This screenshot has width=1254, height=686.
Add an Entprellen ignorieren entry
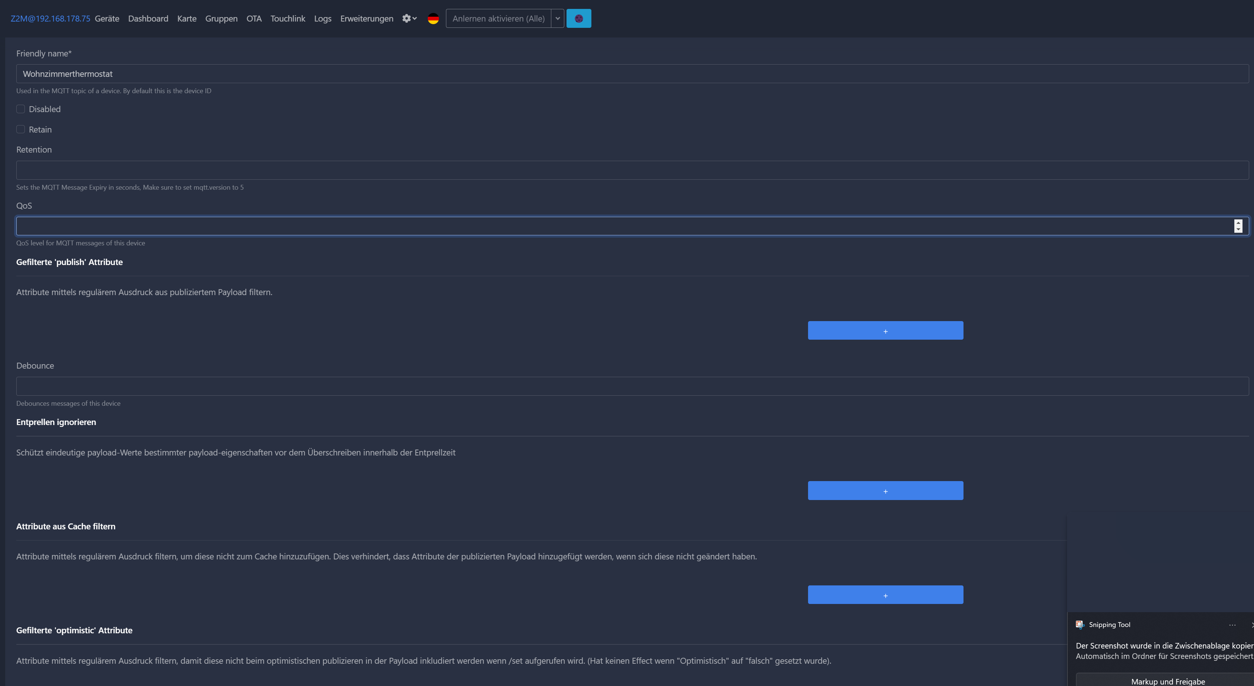coord(885,491)
